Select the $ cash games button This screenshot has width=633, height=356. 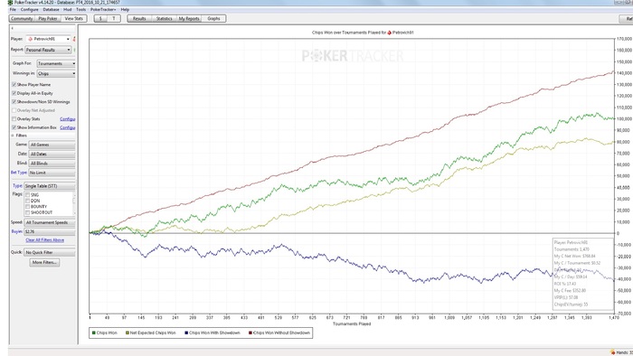(x=100, y=19)
